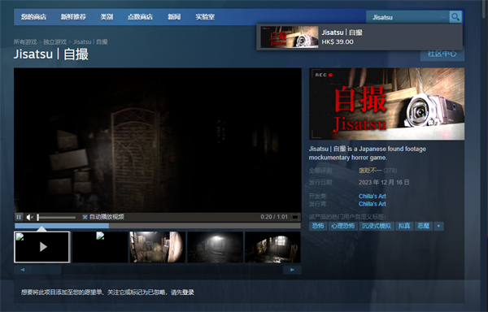Clear the search box X icon

[x=443, y=18]
